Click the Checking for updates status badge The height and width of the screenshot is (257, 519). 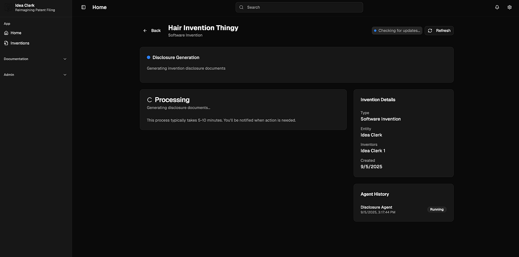tap(397, 31)
